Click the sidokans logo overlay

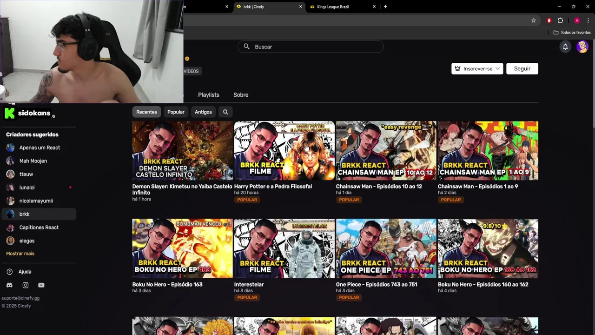pyautogui.click(x=27, y=113)
